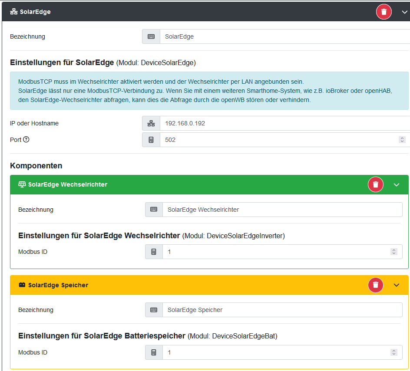Image resolution: width=410 pixels, height=371 pixels.
Task: Delete the SolarEdge Speicher component
Action: click(376, 285)
